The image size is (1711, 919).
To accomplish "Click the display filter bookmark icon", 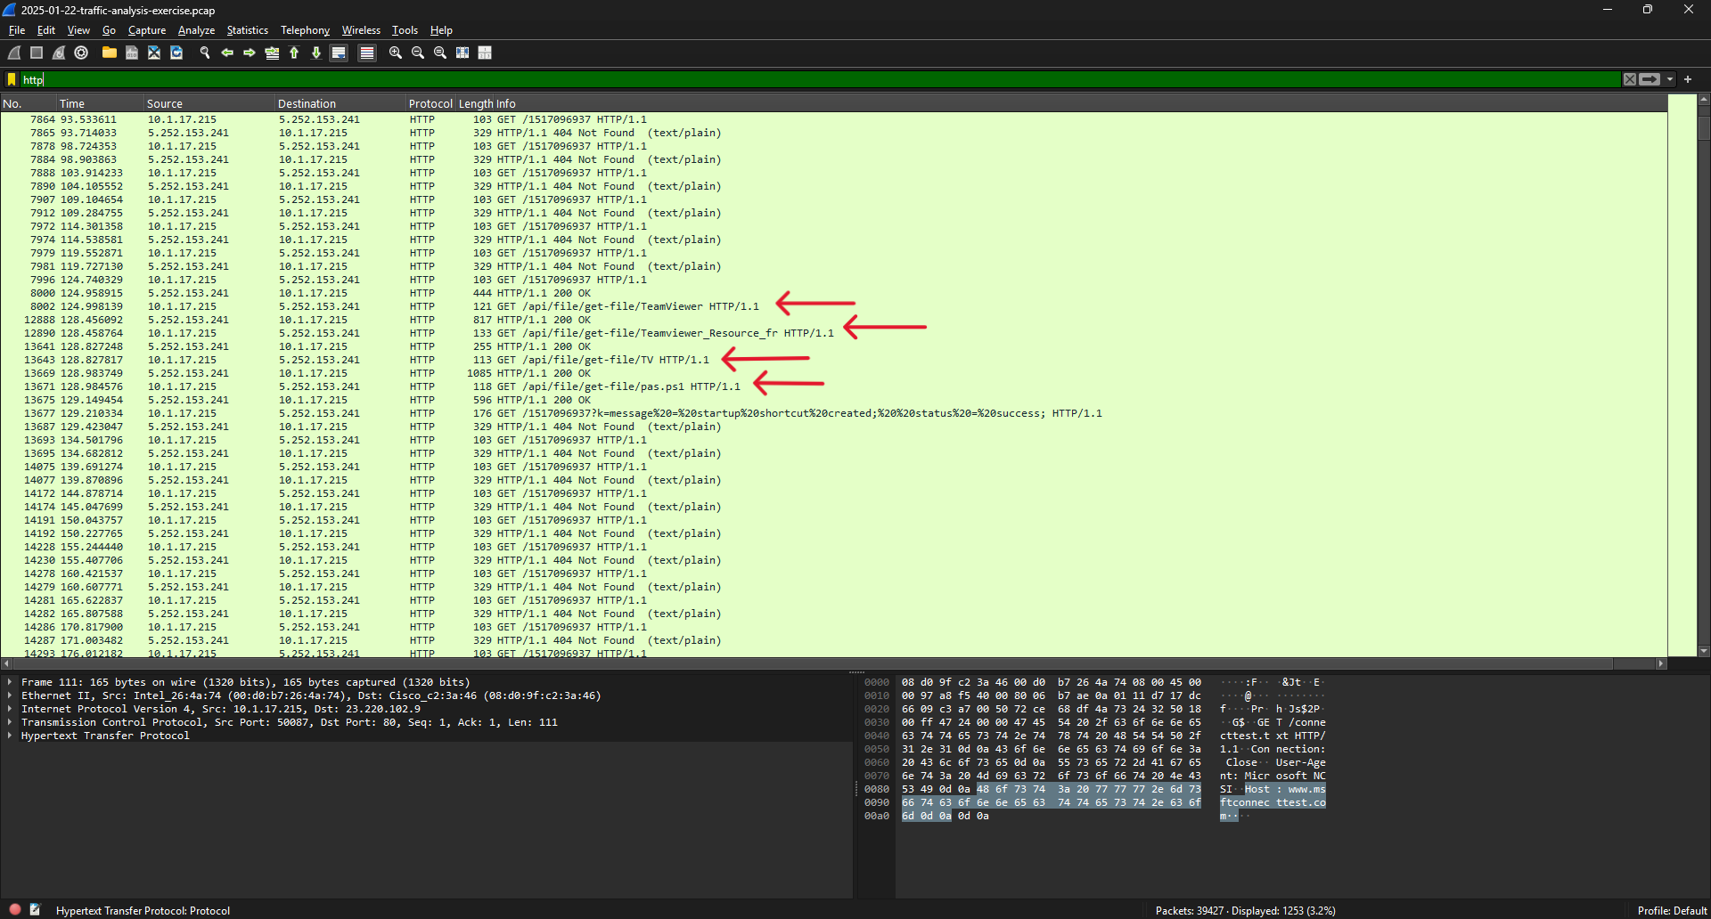I will coord(12,79).
